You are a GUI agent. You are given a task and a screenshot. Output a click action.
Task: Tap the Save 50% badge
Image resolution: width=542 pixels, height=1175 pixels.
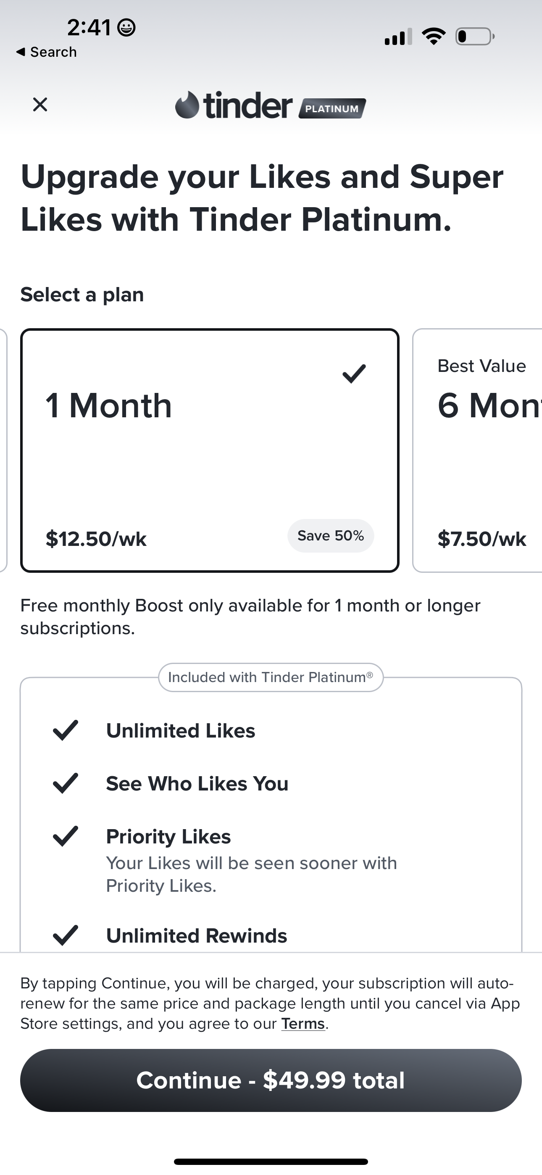(330, 535)
